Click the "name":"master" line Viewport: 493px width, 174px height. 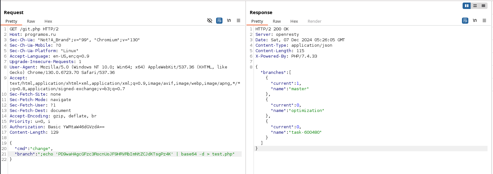pos(290,89)
